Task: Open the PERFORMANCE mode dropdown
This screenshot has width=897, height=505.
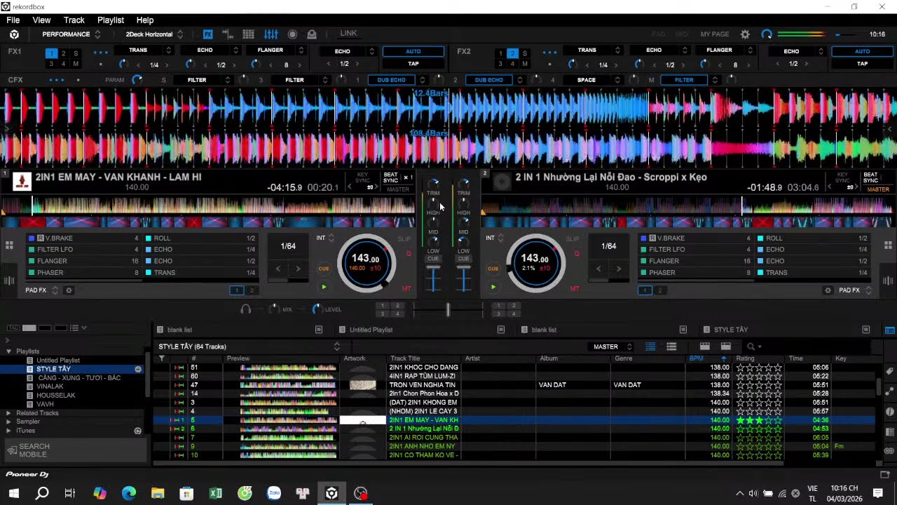Action: (71, 34)
